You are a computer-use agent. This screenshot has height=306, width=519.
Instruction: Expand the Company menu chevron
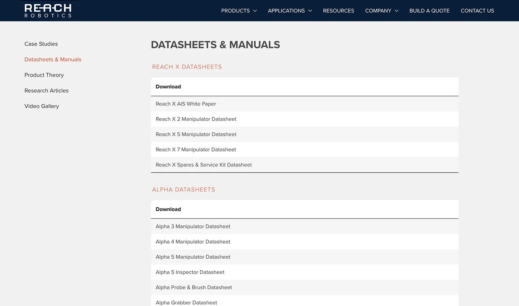[397, 11]
